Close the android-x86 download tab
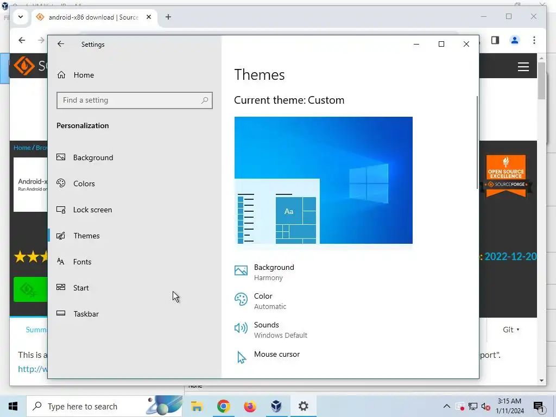 pyautogui.click(x=149, y=17)
